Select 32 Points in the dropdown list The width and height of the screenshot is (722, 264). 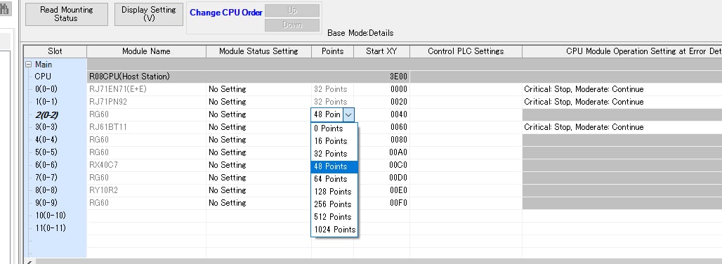[334, 154]
